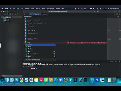Toggle the navigator sidebar button
The width and height of the screenshot is (121, 91).
(x=8, y=11)
